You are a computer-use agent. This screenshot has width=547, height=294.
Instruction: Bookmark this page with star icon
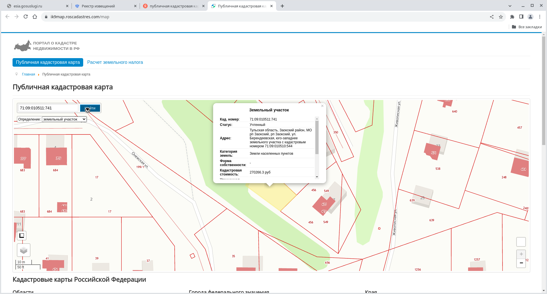(x=501, y=17)
